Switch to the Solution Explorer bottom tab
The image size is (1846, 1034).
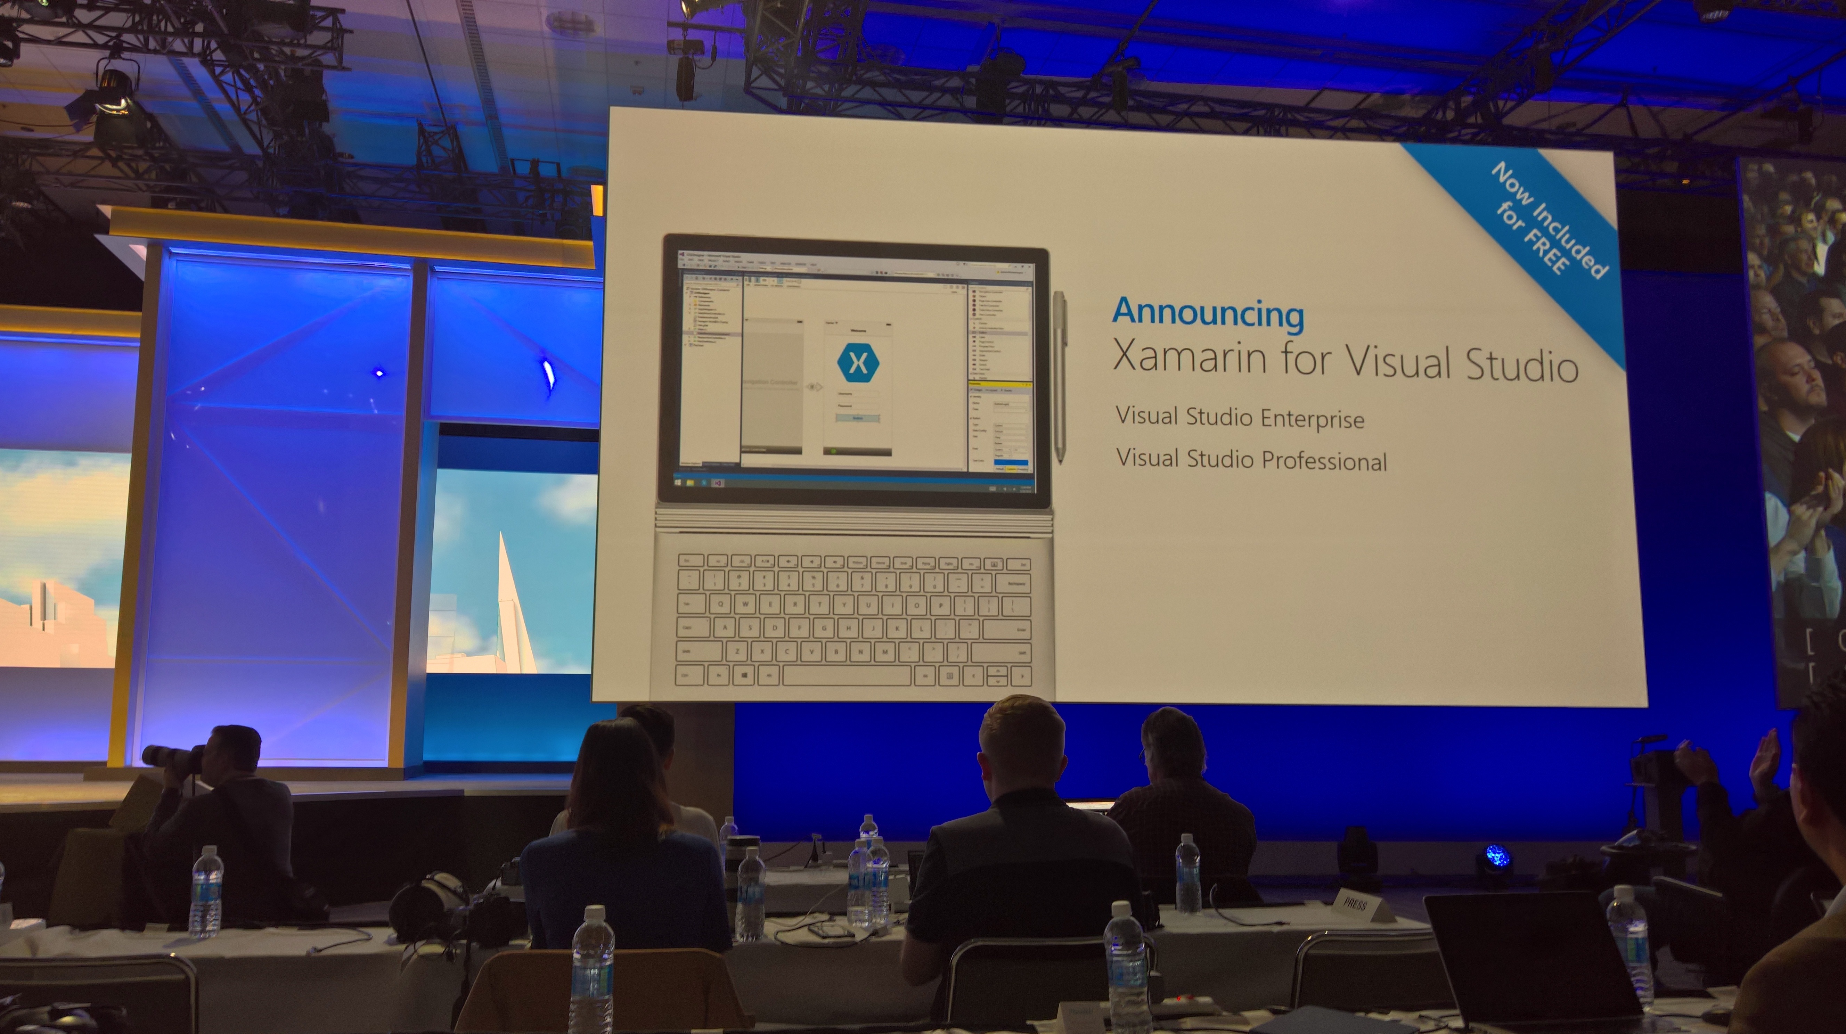692,464
